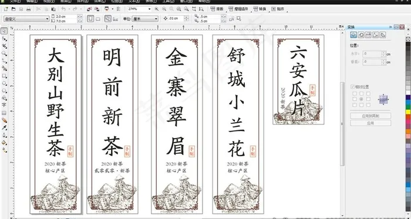Switch docker to Rotate transform icon
This screenshot has width=411, height=219.
[x=361, y=35]
